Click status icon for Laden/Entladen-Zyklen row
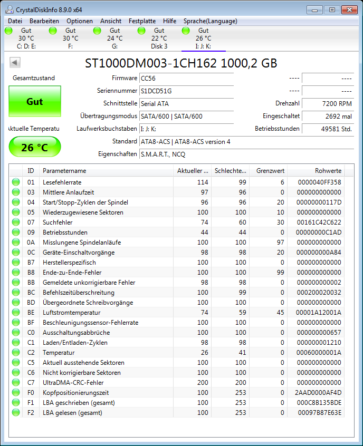 pyautogui.click(x=16, y=342)
